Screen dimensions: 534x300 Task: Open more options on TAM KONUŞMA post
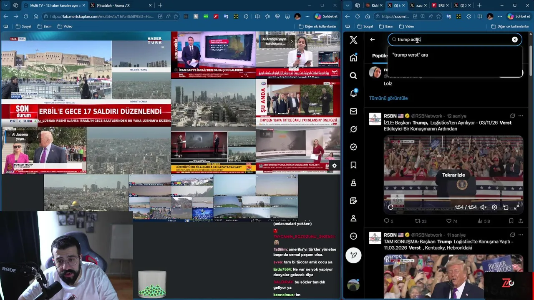click(521, 235)
